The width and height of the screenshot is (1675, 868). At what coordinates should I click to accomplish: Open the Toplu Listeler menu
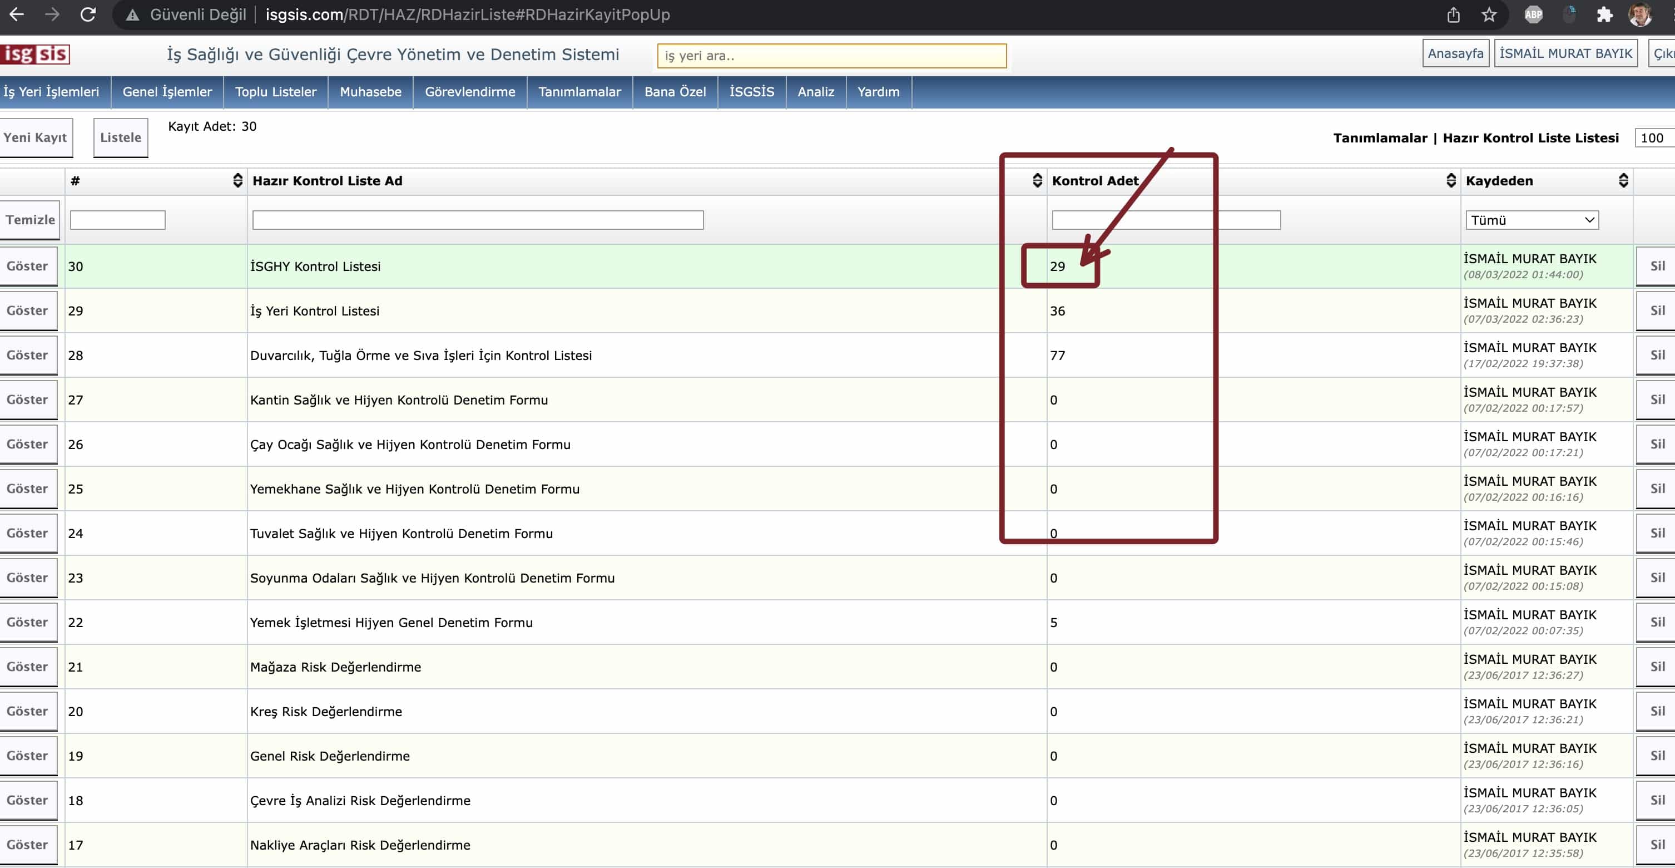276,92
